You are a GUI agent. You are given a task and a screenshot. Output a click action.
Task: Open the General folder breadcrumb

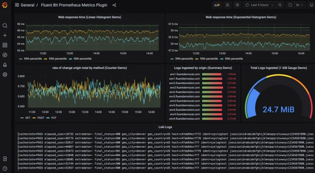27,5
